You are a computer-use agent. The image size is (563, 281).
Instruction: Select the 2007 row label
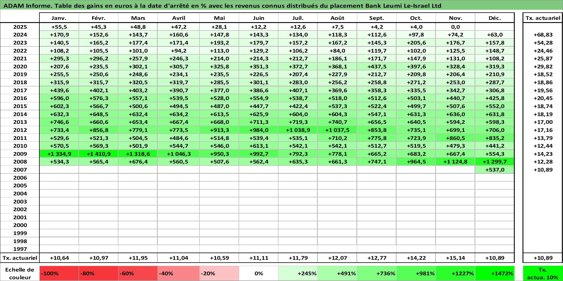click(x=20, y=170)
